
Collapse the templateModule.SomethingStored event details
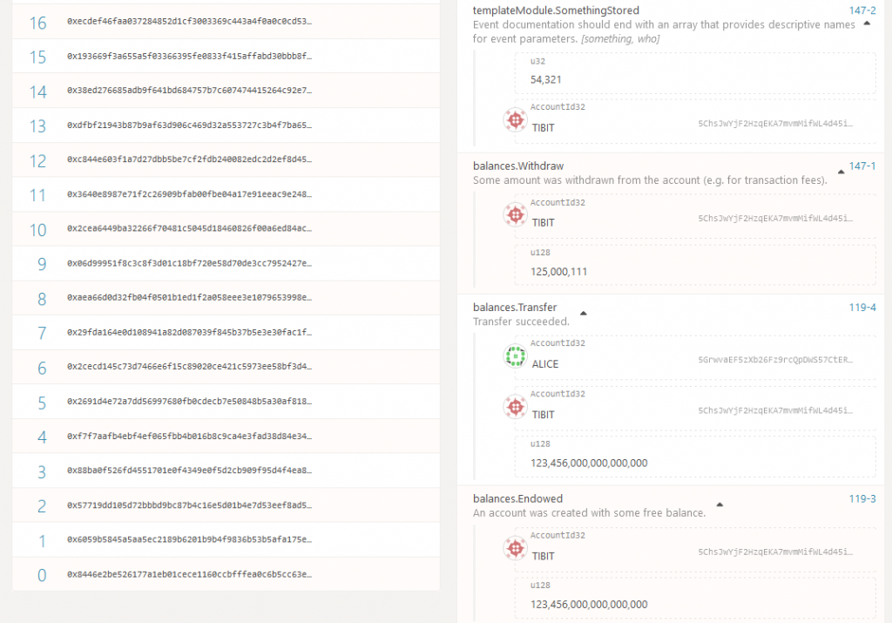pos(867,24)
